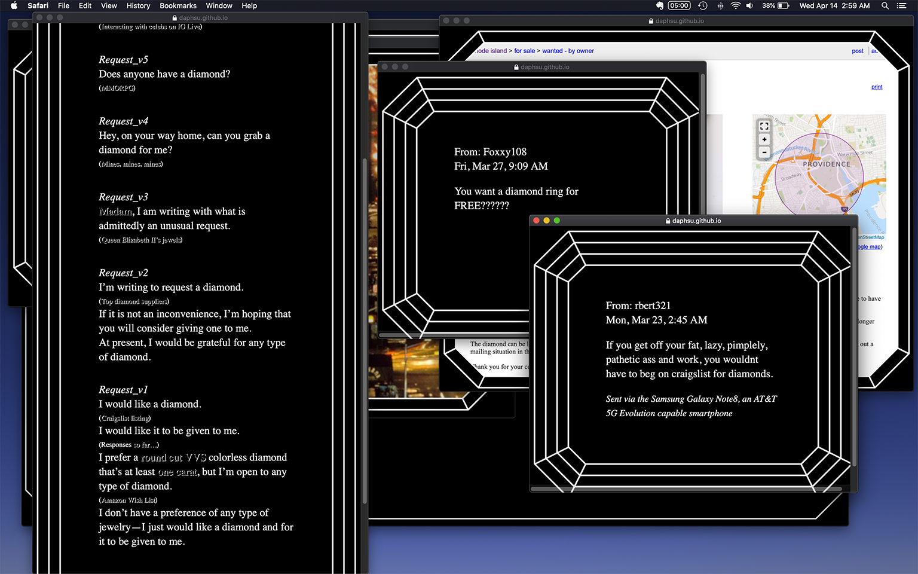918x574 pixels.
Task: Click the 'wanted - by owner' breadcrumb
Action: tap(568, 51)
